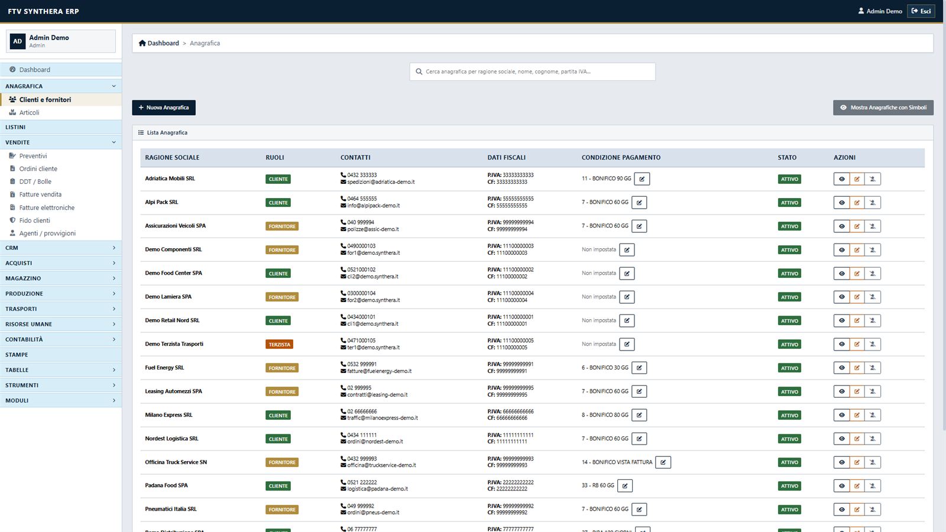View details of Fuel Energy SRL
The height and width of the screenshot is (532, 946).
841,368
